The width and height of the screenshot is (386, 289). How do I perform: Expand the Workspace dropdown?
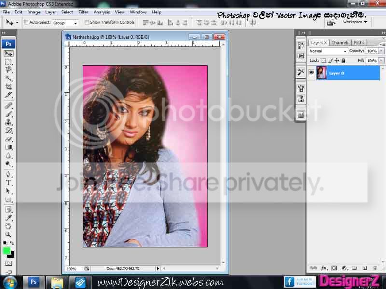pyautogui.click(x=355, y=22)
